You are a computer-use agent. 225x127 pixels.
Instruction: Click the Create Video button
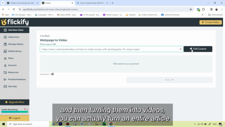tap(211, 22)
